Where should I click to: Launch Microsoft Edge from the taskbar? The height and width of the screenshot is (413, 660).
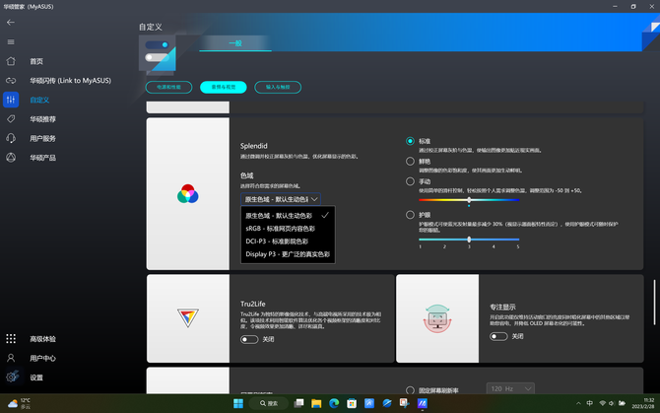tap(334, 404)
